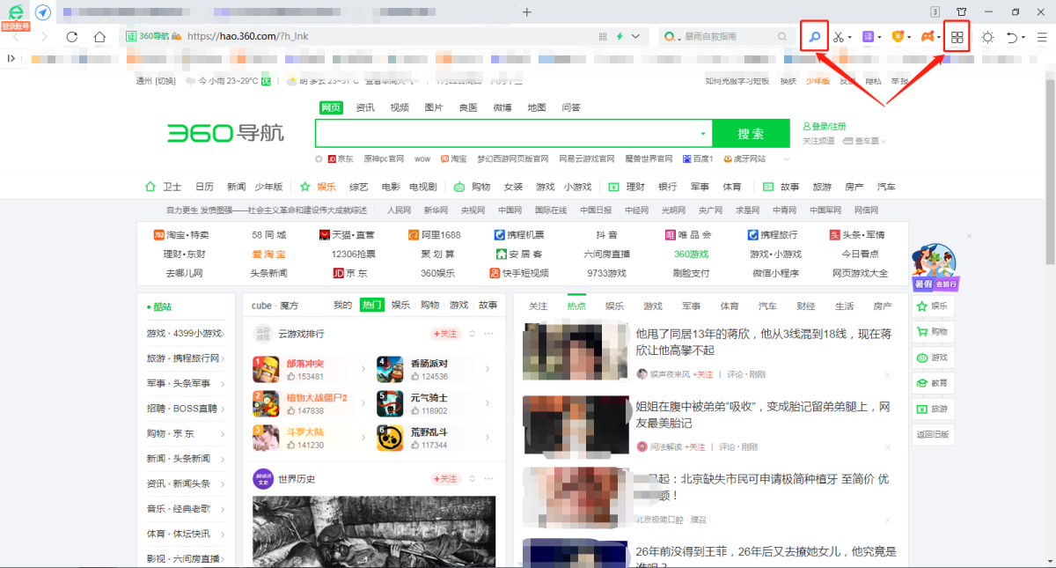The width and height of the screenshot is (1056, 568).
Task: Toggle the bookmarks bar sidebar expand icon
Action: point(11,58)
